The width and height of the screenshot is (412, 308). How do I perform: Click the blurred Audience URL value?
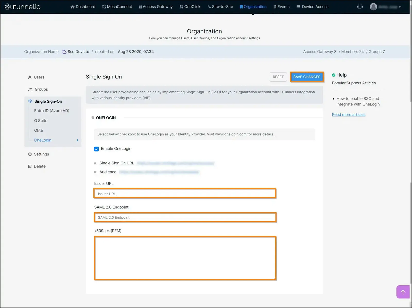pos(159,172)
